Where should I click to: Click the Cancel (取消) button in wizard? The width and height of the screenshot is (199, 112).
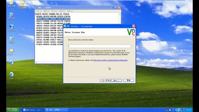(128, 80)
